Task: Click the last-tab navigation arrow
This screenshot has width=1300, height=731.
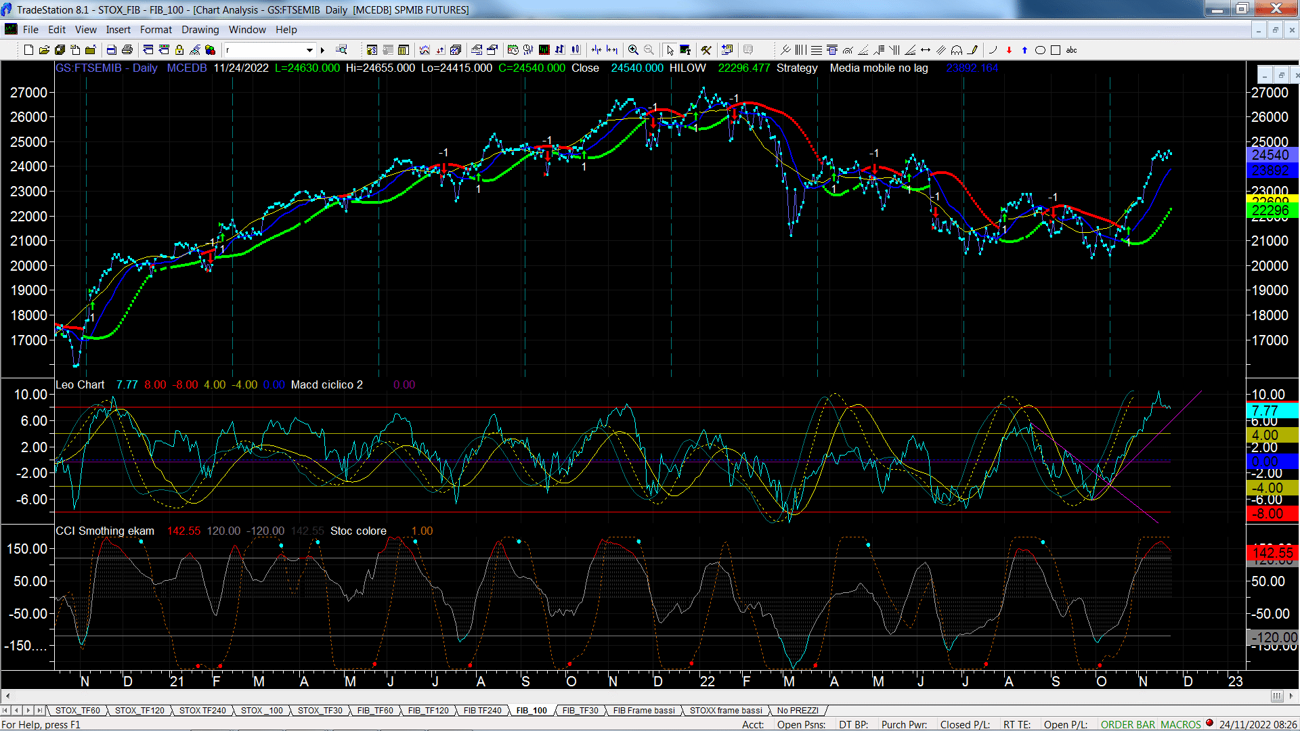Action: pyautogui.click(x=39, y=710)
